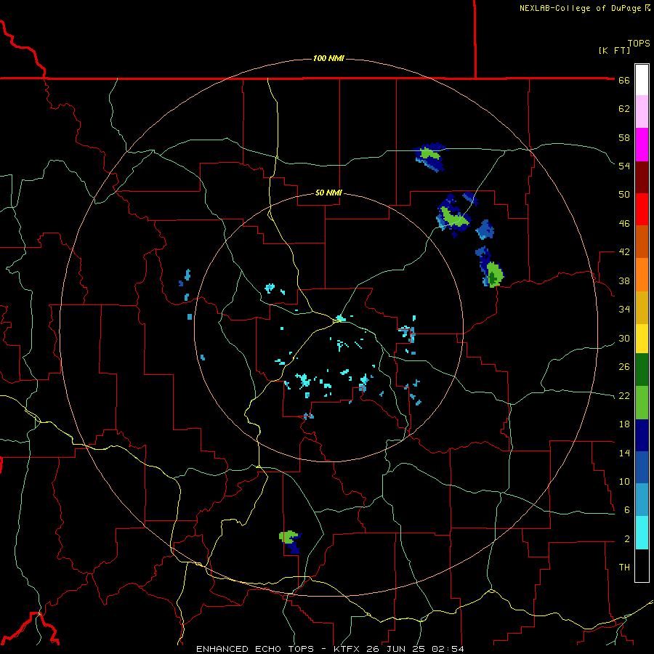Click the "30" scale value
Image resolution: width=654 pixels, height=654 pixels.
(x=624, y=338)
